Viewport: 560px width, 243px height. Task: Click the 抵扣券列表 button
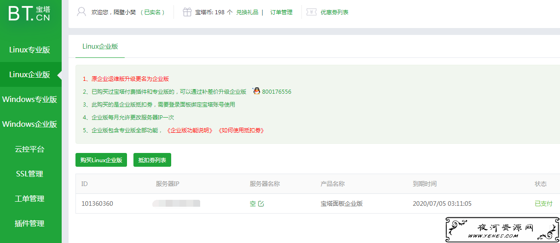[152, 160]
